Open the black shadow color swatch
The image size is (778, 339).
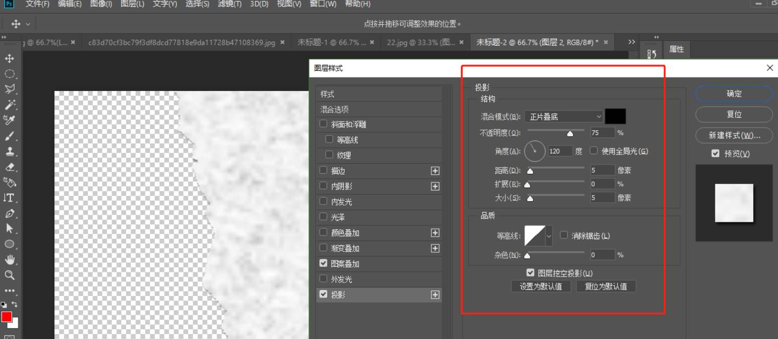(x=615, y=116)
